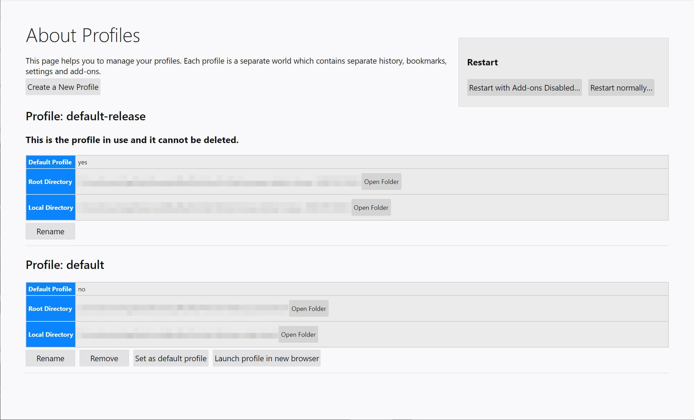Launch default profile in new browser

click(x=266, y=358)
